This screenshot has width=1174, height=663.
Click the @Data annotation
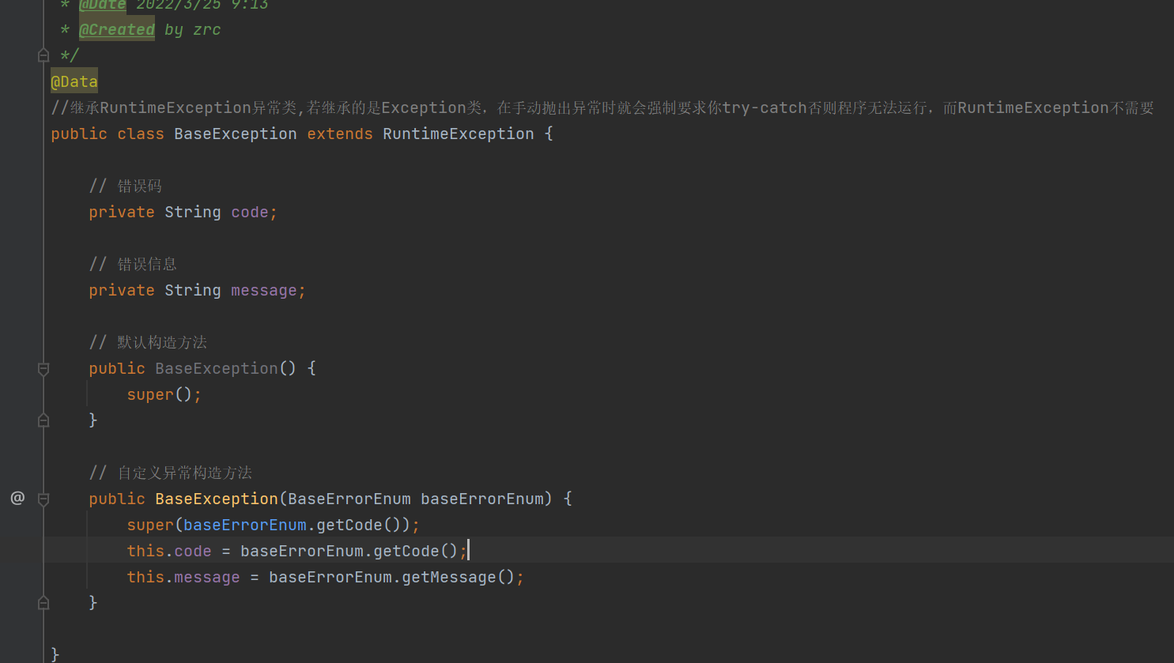click(x=74, y=81)
